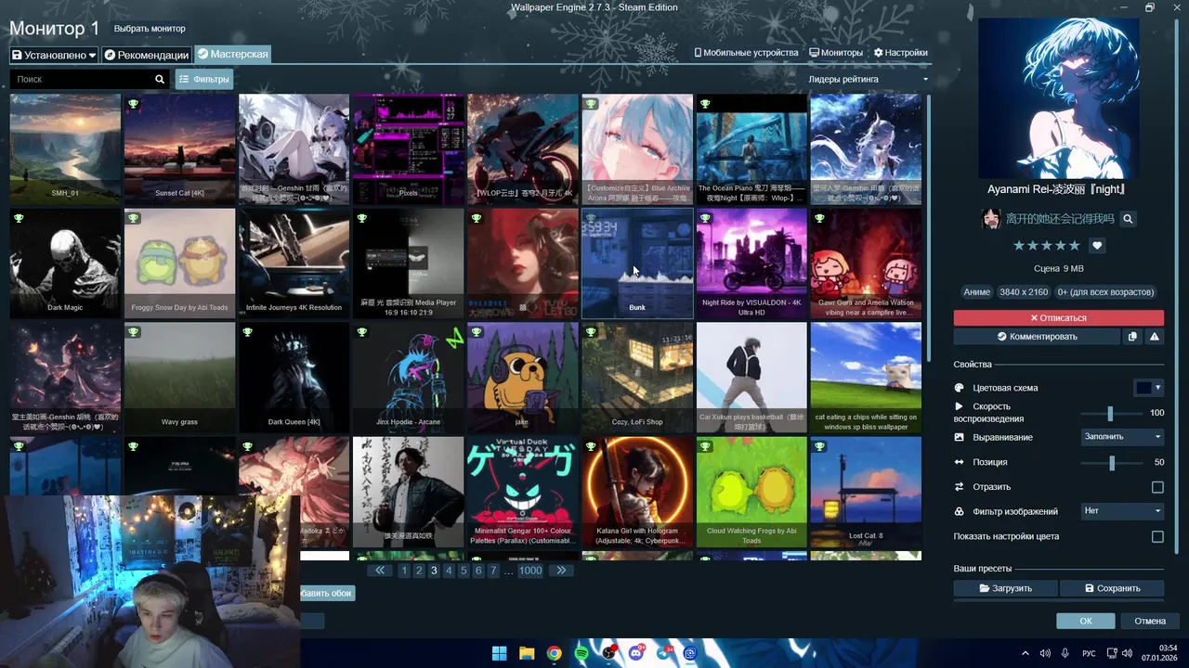Click the magnifier icon in the search box
Screen dimensions: 1189x668
coord(160,80)
